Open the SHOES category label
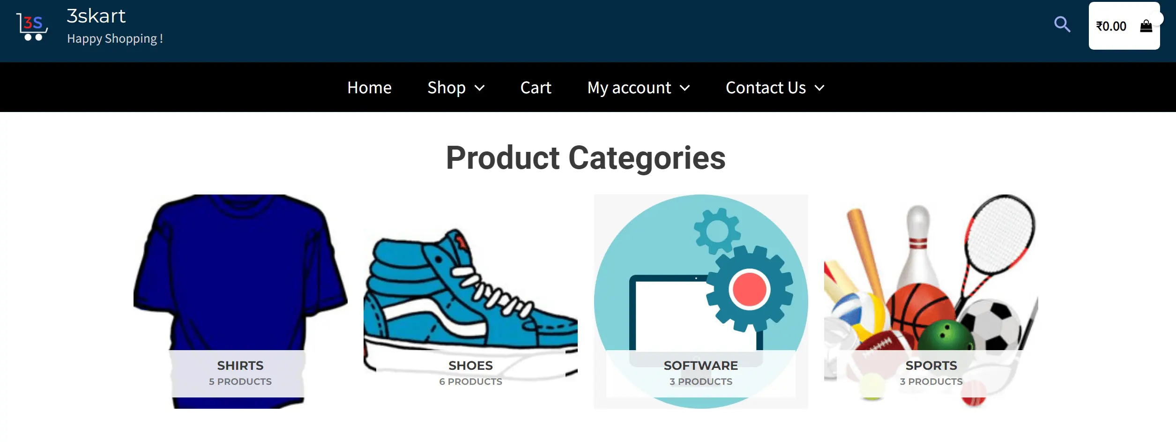This screenshot has width=1176, height=442. tap(470, 366)
